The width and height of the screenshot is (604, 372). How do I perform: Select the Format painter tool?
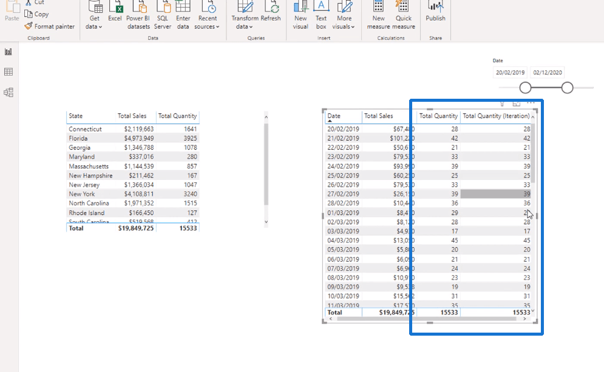[49, 26]
